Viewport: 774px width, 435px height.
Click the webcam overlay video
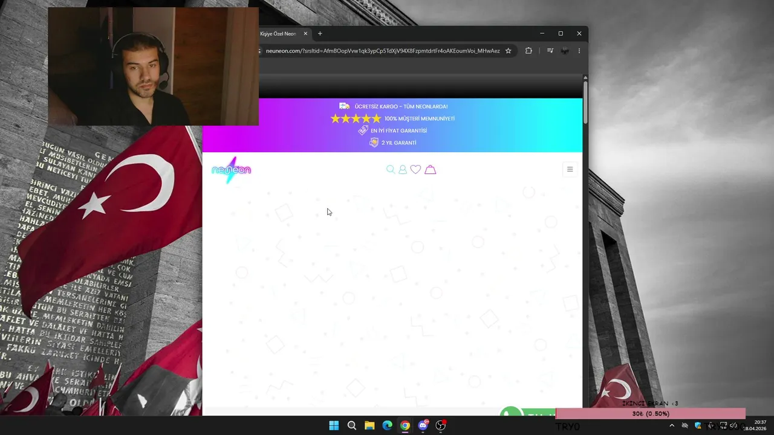pos(153,66)
